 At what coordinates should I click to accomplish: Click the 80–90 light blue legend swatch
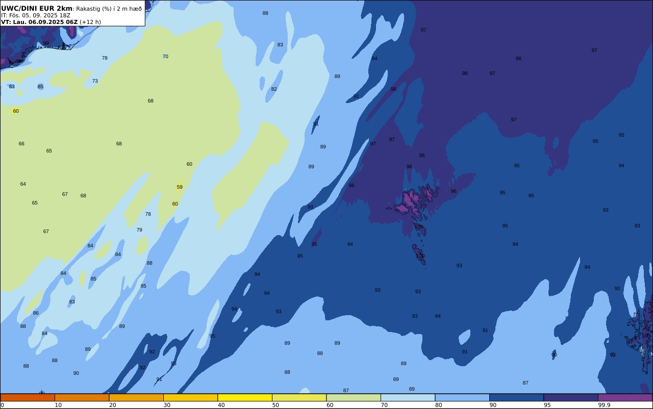click(x=462, y=397)
